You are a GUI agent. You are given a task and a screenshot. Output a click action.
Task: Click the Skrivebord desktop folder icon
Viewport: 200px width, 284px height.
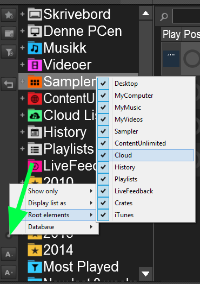point(35,14)
